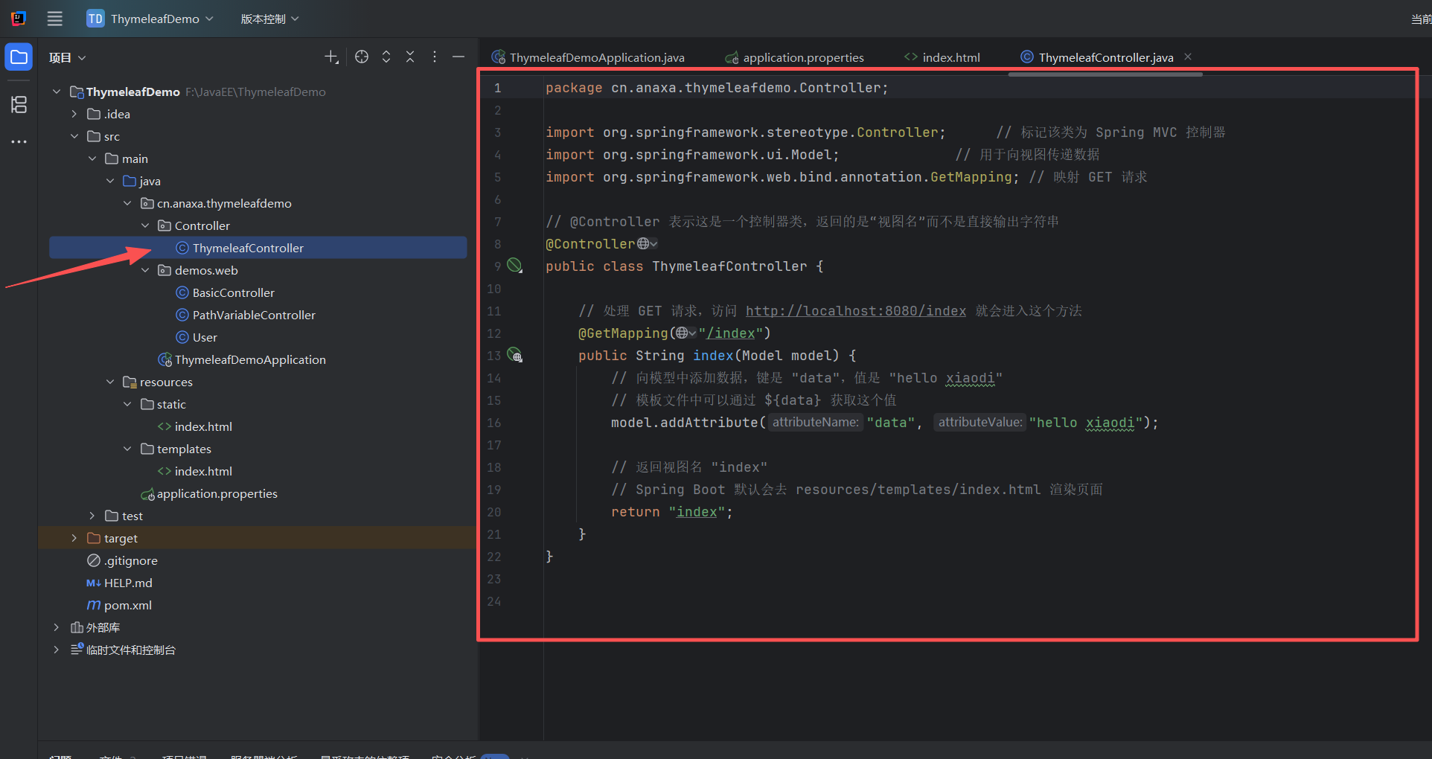Open project view mode dropdown
The width and height of the screenshot is (1432, 759).
[68, 57]
